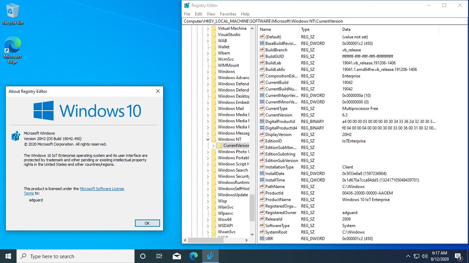Close the About Registry Editor dialog

coord(158,91)
